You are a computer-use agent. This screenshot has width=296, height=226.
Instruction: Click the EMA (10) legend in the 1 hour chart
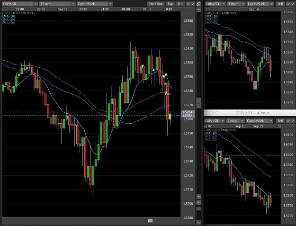pos(211,16)
